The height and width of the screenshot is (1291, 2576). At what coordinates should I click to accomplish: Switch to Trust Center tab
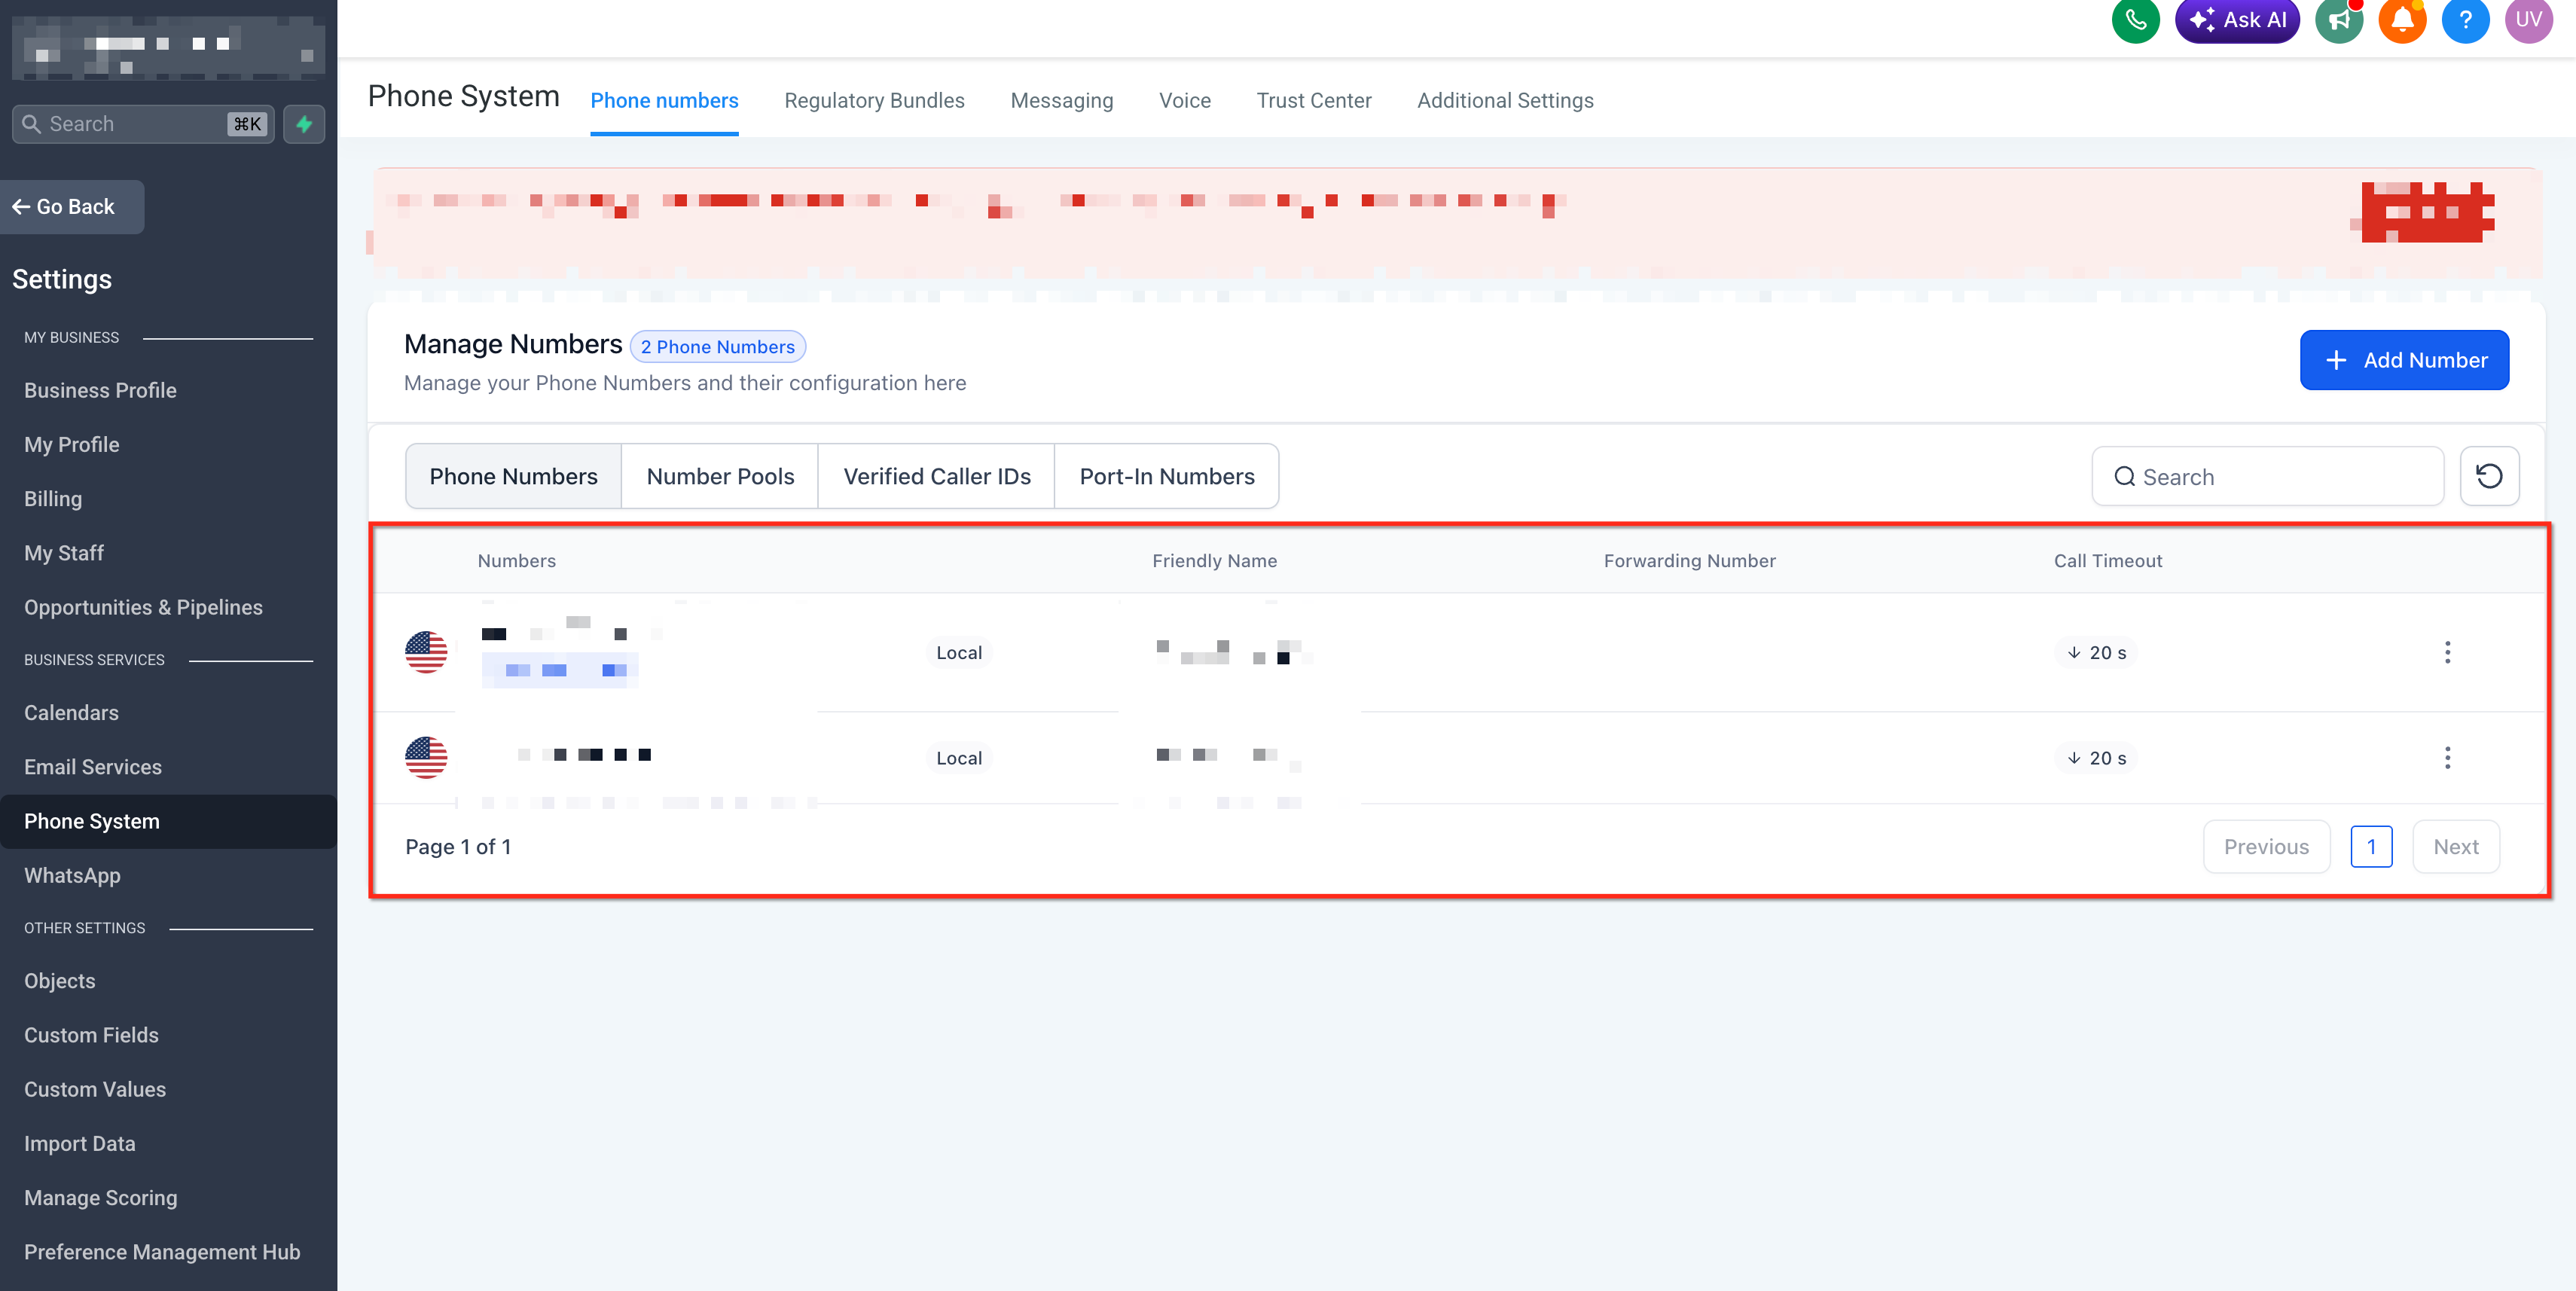(x=1314, y=101)
